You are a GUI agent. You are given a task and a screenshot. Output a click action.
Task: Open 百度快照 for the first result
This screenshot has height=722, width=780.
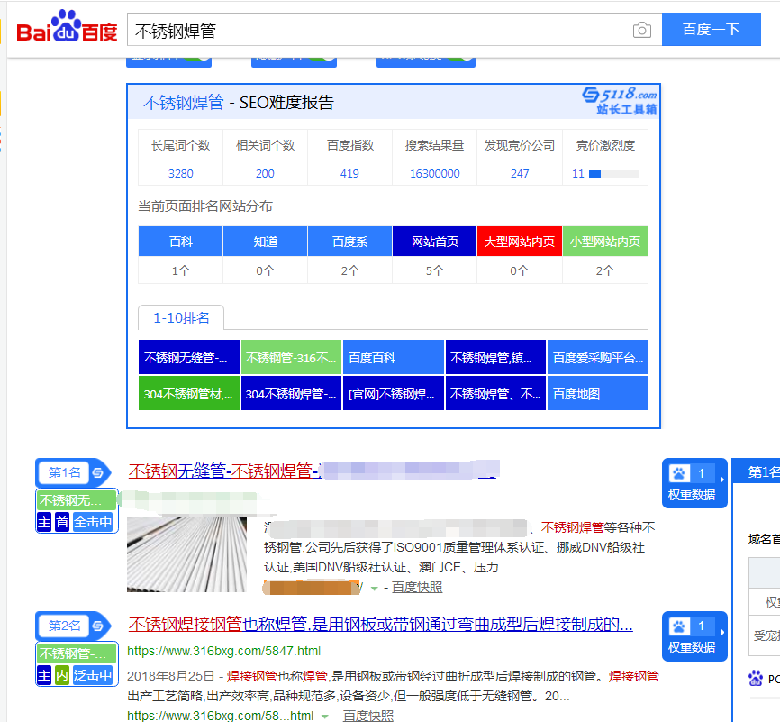tap(417, 588)
